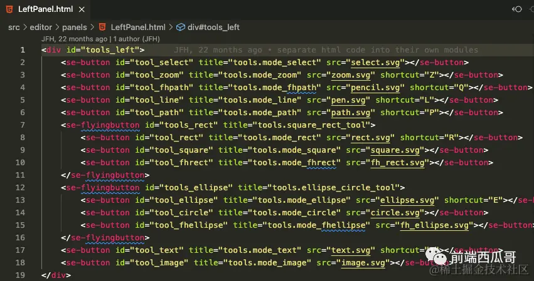Viewport: 534px width, 281px height.
Task: Follow the fh_rect.svg link on line 10
Action: pos(397,163)
